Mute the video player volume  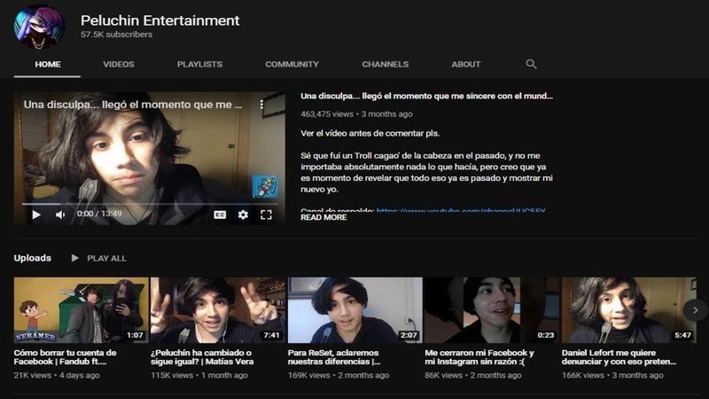60,215
